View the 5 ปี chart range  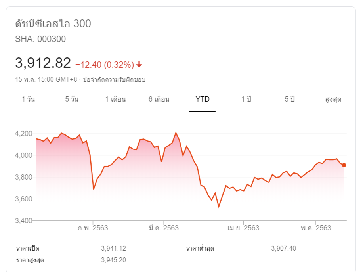click(290, 99)
